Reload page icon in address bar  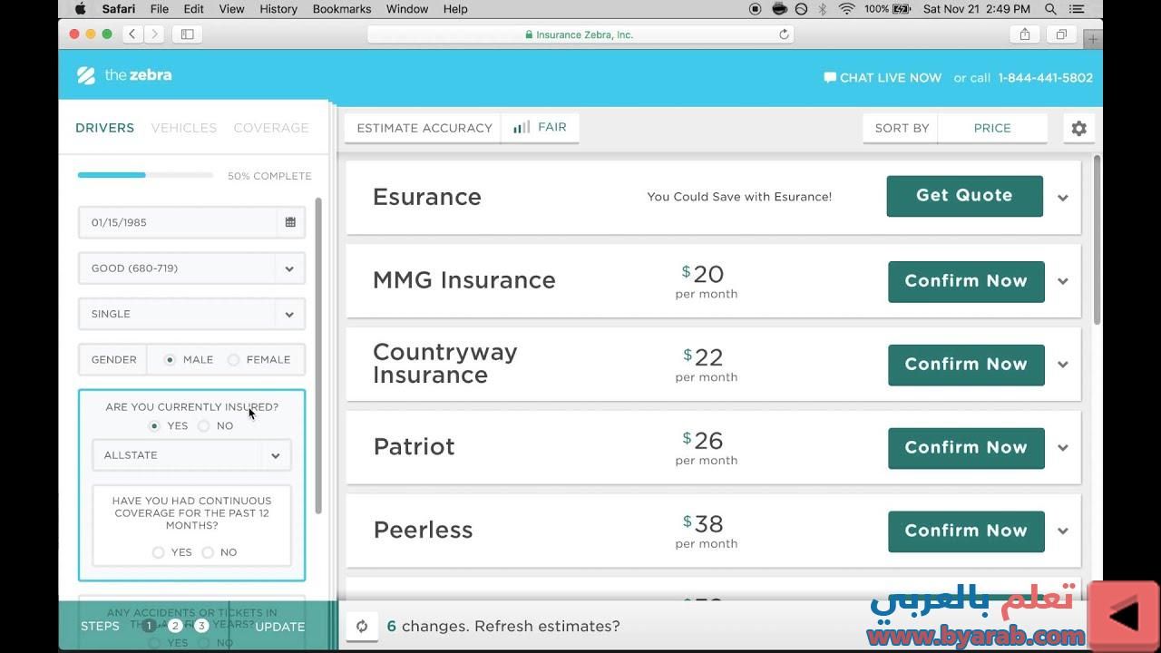(784, 34)
